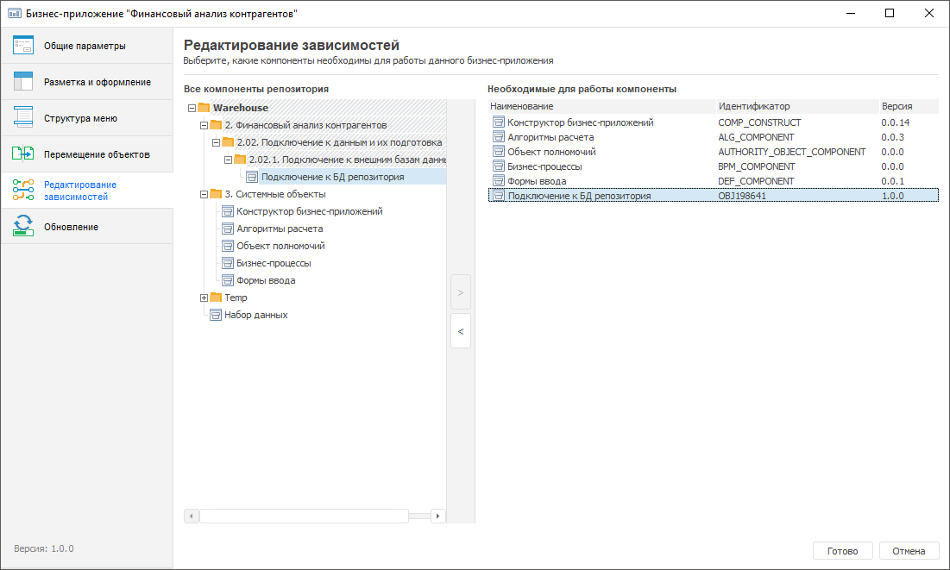Click the Object Transfer sidebar icon
This screenshot has width=950, height=570.
(x=23, y=154)
